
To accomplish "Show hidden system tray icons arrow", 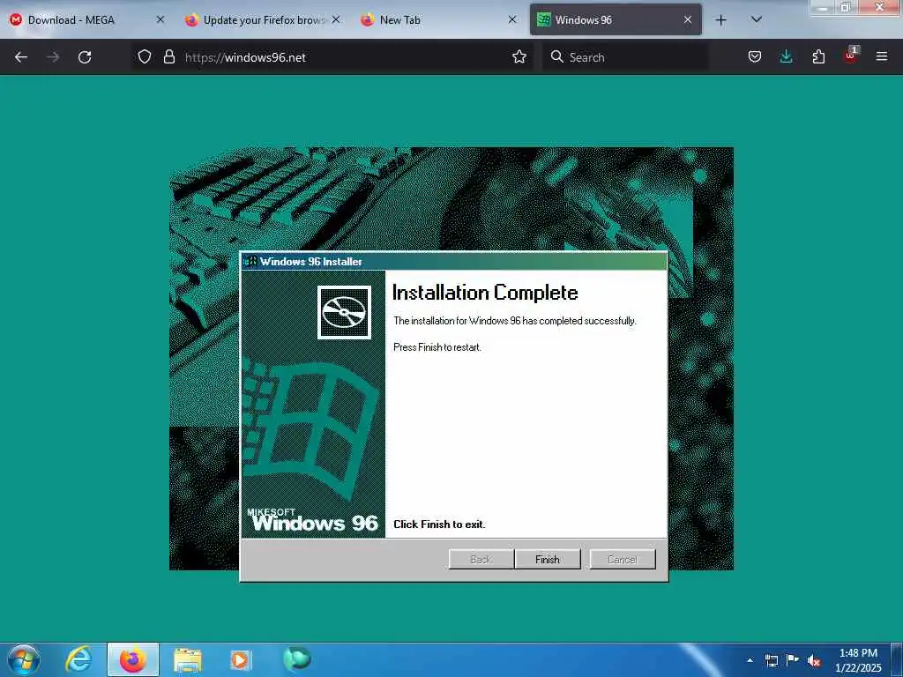I will [750, 659].
